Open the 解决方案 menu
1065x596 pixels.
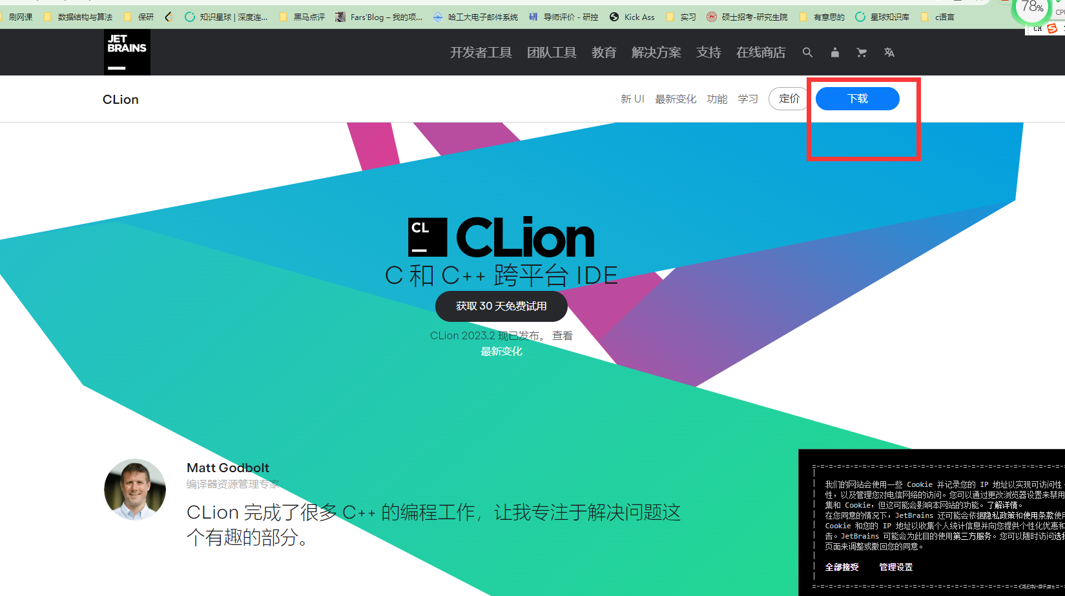656,53
